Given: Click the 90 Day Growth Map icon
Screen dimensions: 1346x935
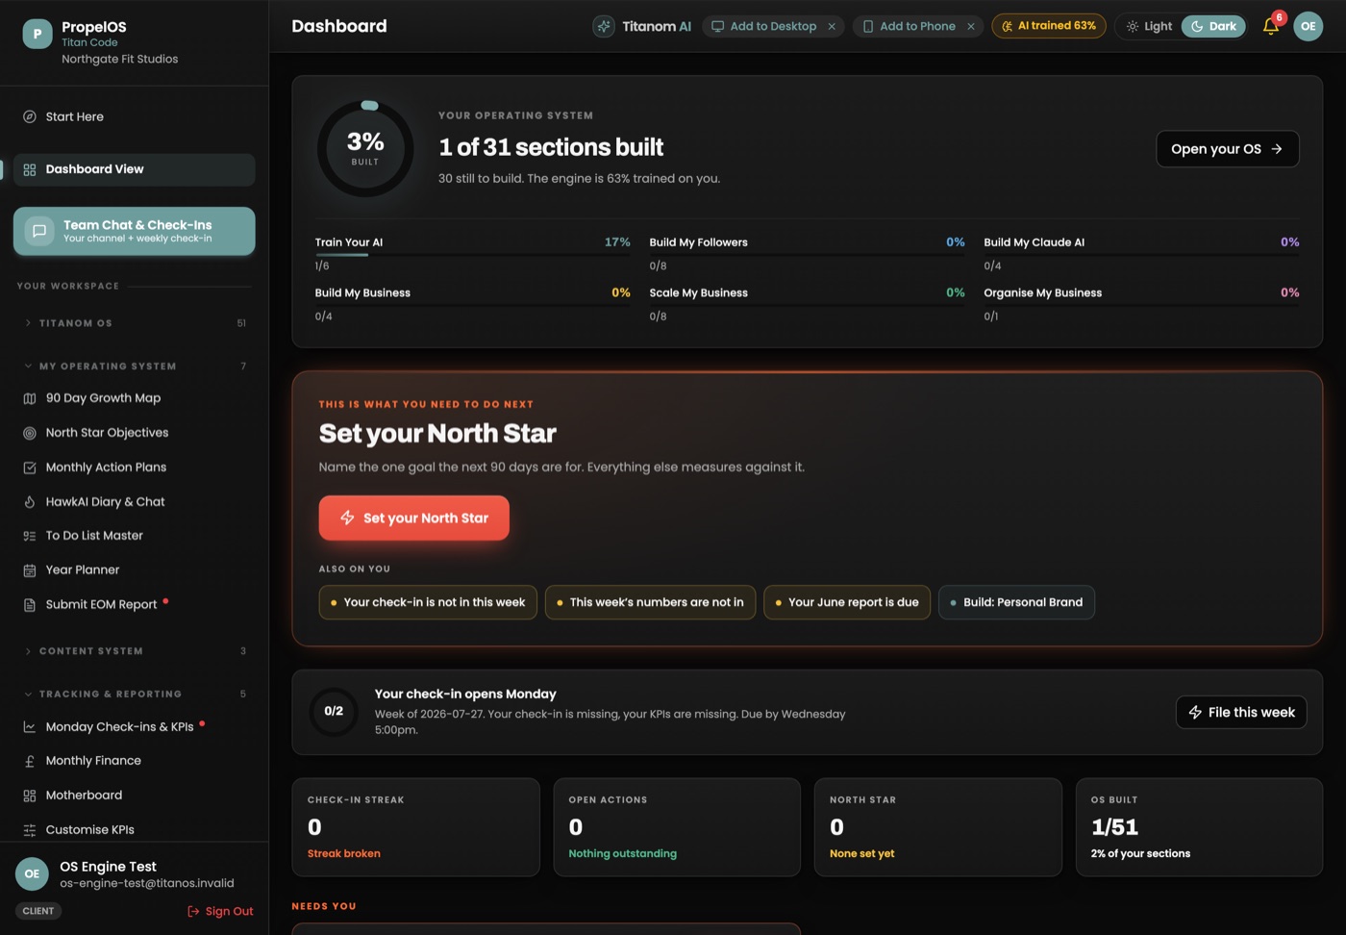Looking at the screenshot, I should point(30,398).
